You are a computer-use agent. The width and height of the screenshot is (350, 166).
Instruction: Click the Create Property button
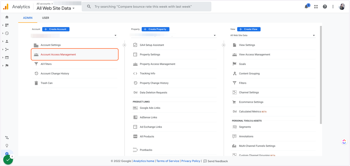[155, 29]
